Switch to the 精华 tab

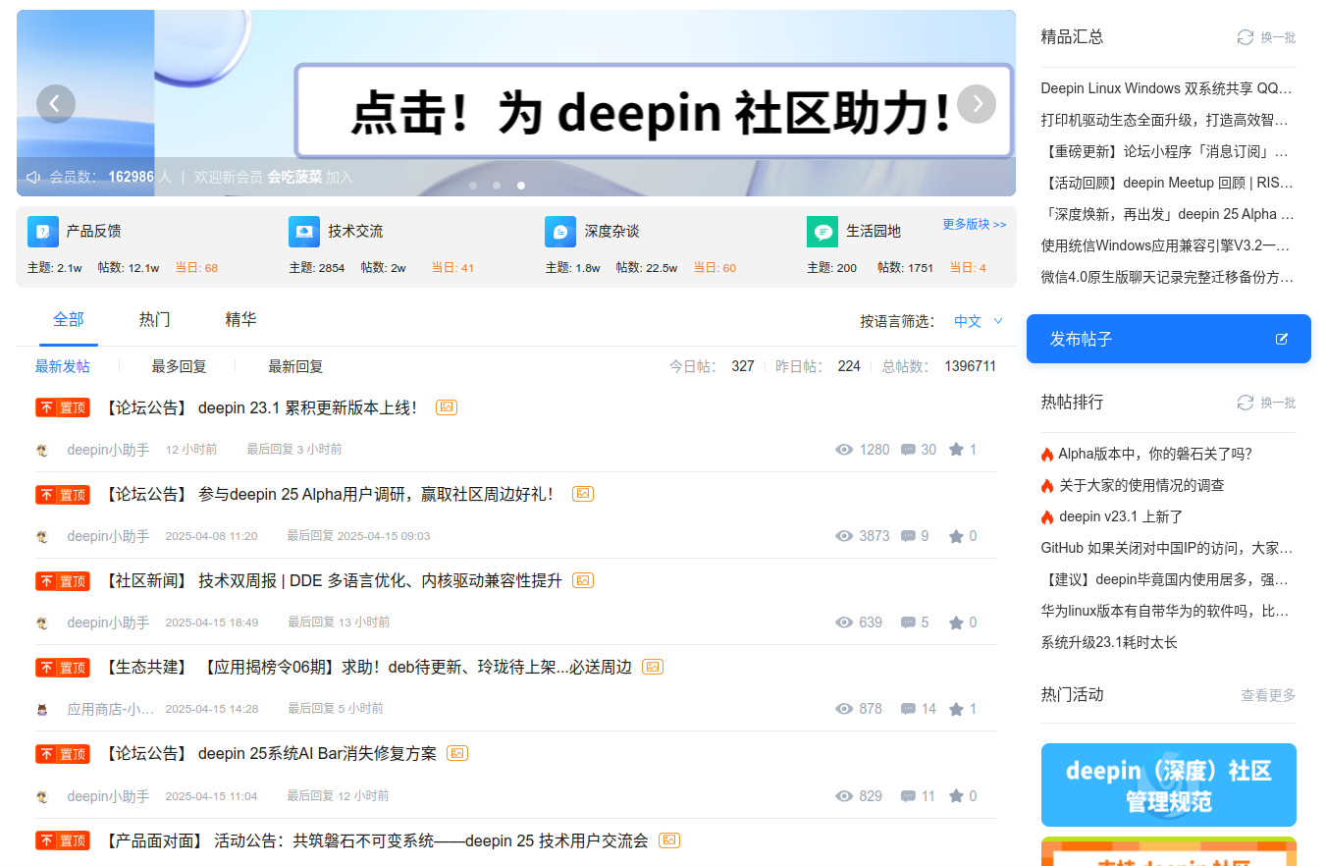[241, 319]
